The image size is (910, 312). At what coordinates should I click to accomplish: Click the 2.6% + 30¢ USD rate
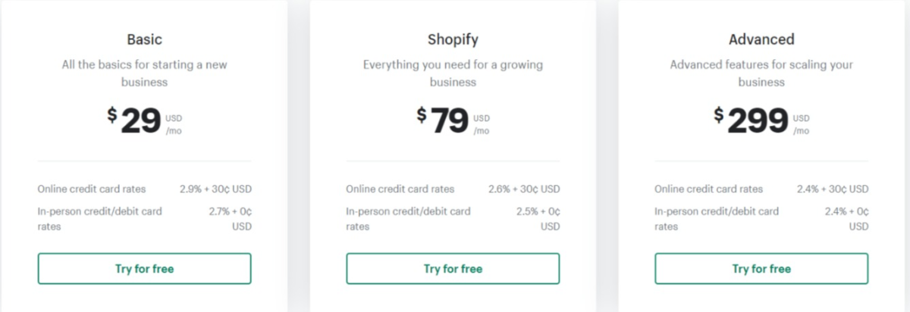point(524,189)
